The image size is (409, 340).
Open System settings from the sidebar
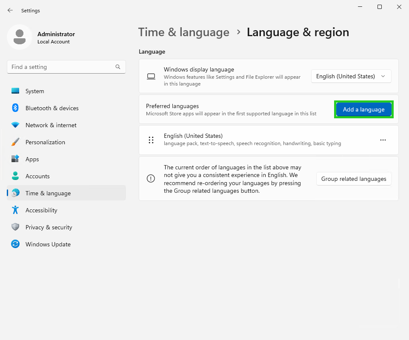click(x=34, y=91)
